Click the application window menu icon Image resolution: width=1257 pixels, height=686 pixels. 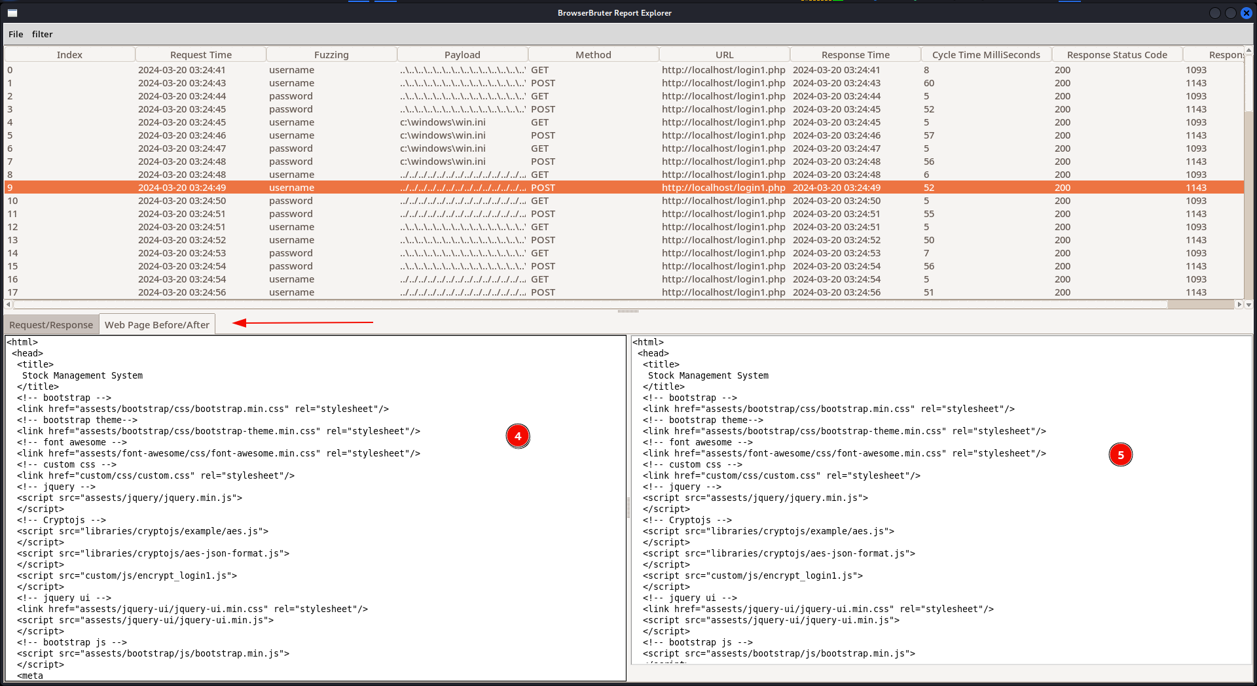12,13
